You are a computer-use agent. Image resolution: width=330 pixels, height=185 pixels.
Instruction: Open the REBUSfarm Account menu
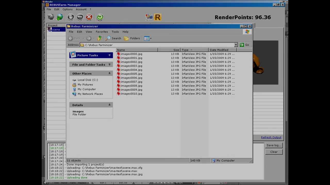81,10
